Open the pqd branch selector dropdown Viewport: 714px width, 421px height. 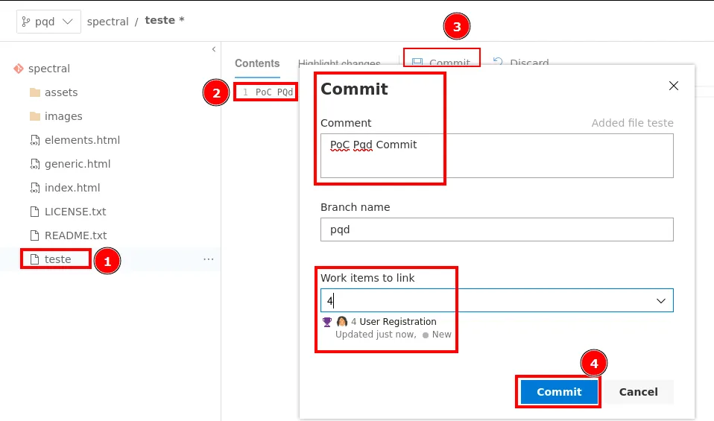coord(48,22)
